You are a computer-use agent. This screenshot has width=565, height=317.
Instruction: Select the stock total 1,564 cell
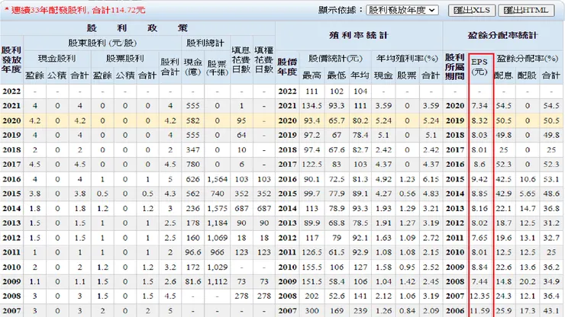[217, 179]
